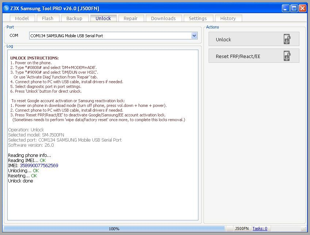Select the Unlock tab
Image resolution: width=310 pixels, height=235 pixels.
tap(103, 18)
